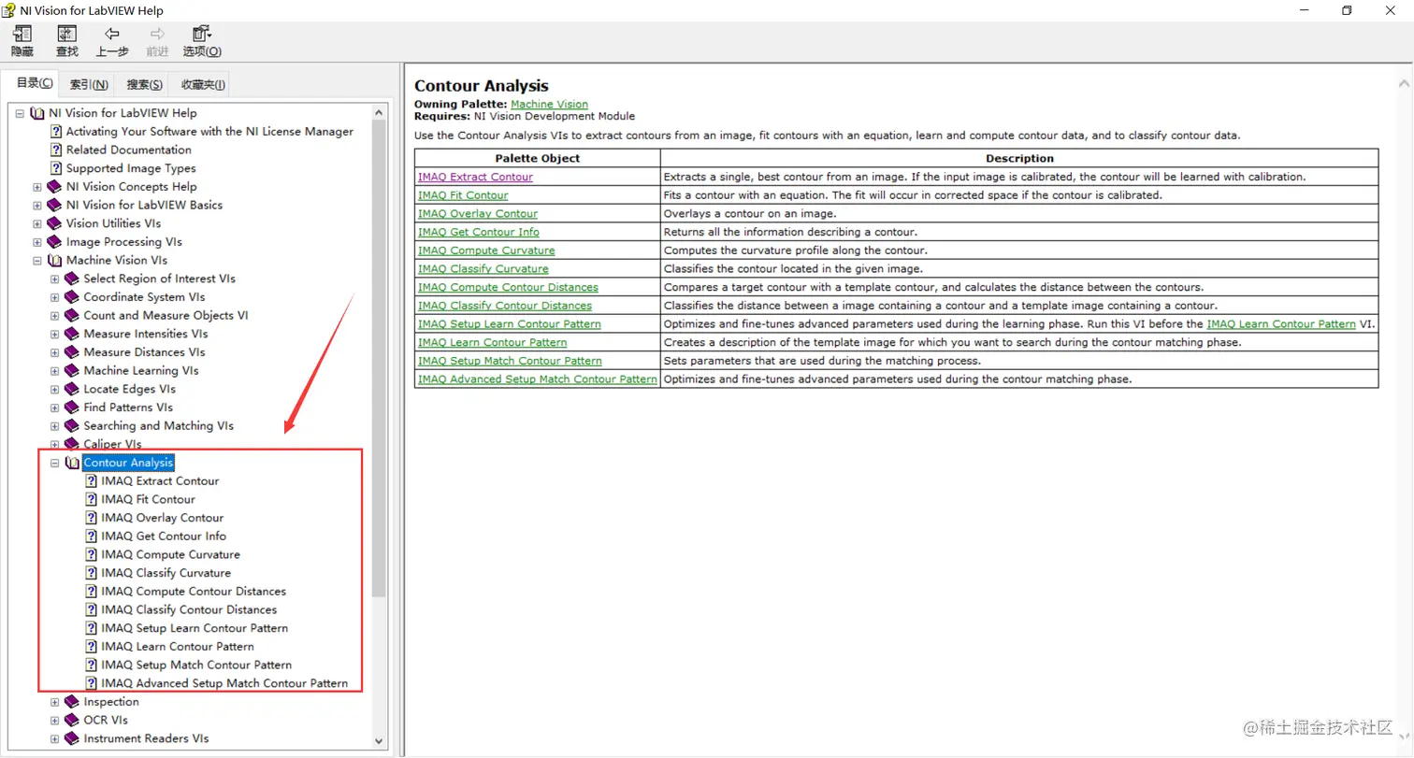The image size is (1414, 758).
Task: Select IMAQ Advanced Setup Match Contour Pattern in the tree
Action: 224,683
